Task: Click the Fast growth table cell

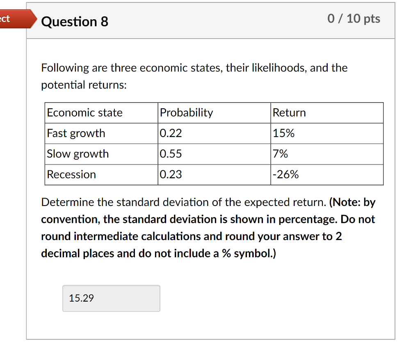Action: click(x=76, y=133)
